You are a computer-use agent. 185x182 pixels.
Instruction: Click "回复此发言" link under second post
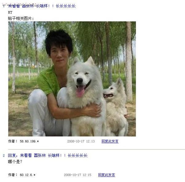point(107,175)
